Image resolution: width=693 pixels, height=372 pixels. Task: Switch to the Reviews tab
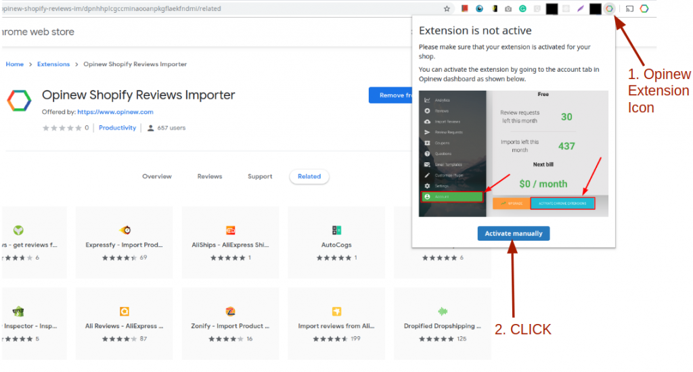coord(210,177)
